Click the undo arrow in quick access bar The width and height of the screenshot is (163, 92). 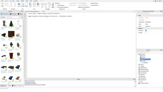coord(7,1)
